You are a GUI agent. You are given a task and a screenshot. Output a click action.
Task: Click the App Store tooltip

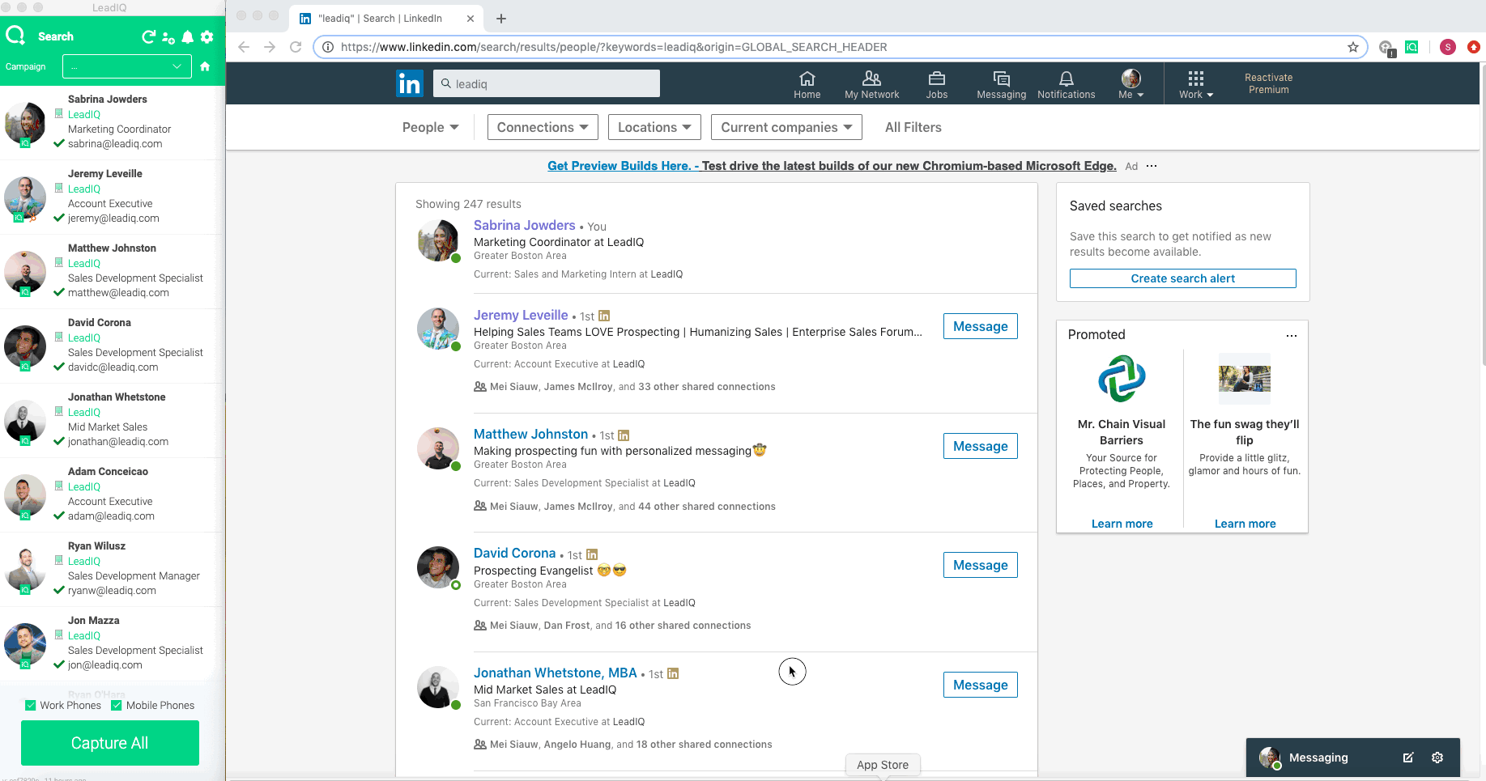tap(883, 765)
